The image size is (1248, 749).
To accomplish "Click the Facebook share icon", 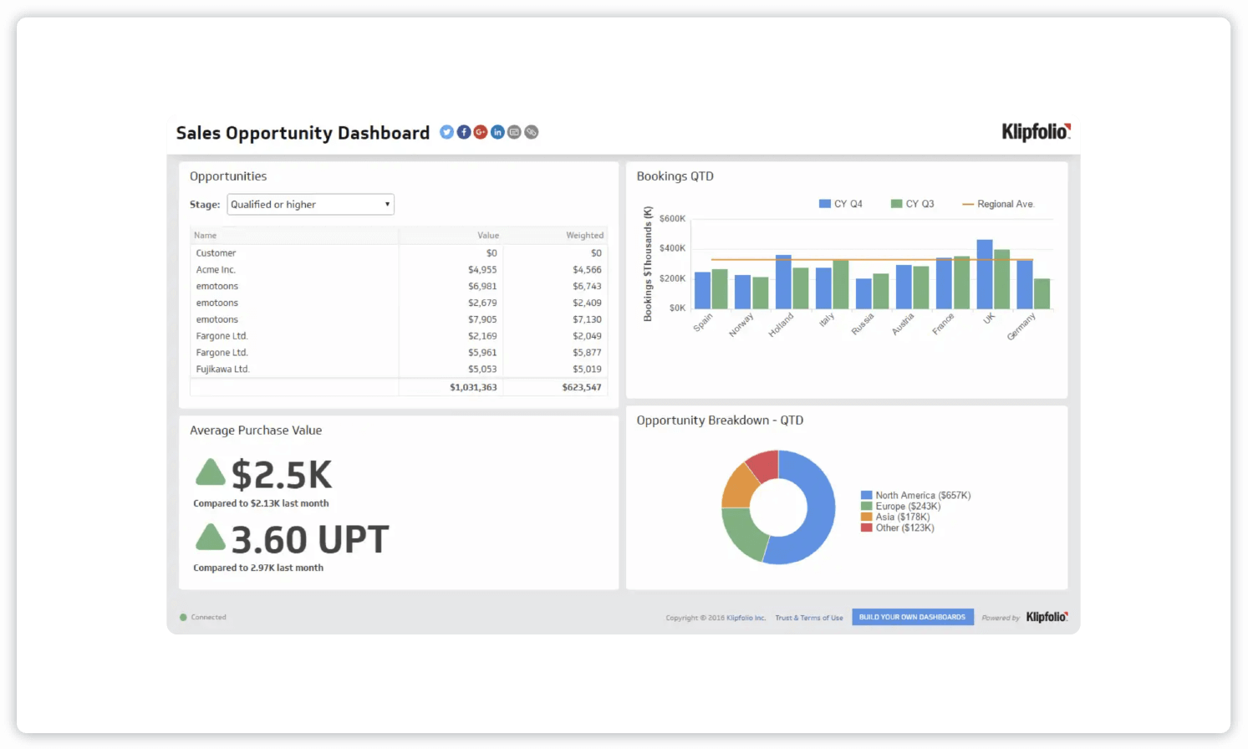I will pyautogui.click(x=464, y=132).
